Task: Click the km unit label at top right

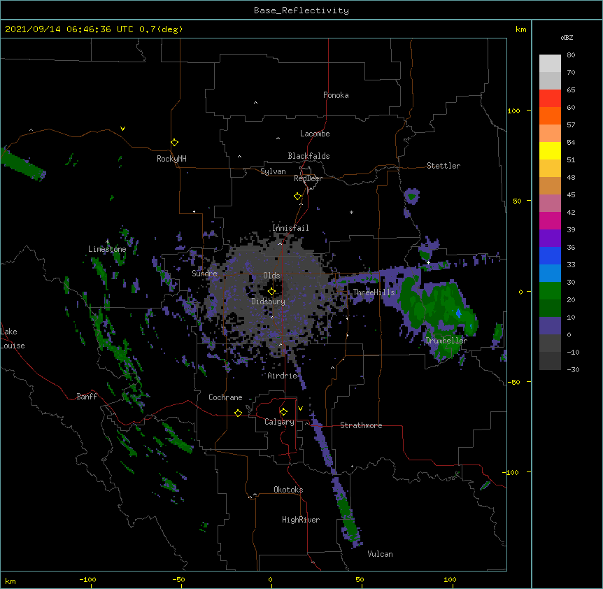Action: (x=520, y=29)
